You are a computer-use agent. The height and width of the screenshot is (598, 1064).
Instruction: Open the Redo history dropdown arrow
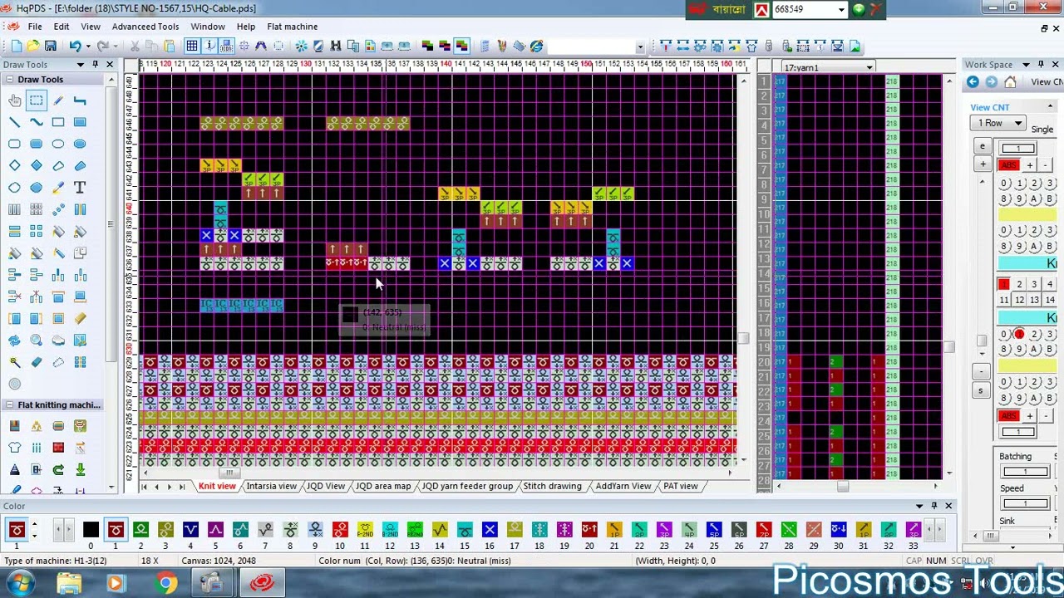point(116,47)
